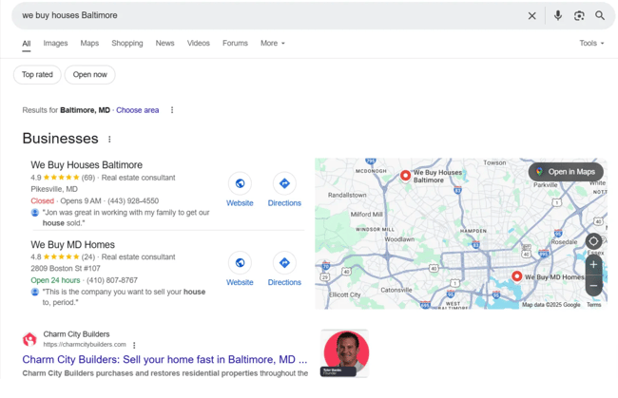618x398 pixels.
Task: Expand the More search categories dropdown
Action: pos(272,44)
